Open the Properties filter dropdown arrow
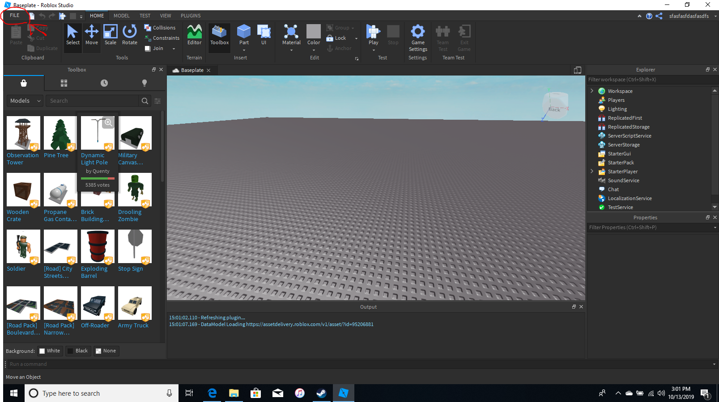Image resolution: width=719 pixels, height=402 pixels. pyautogui.click(x=715, y=227)
